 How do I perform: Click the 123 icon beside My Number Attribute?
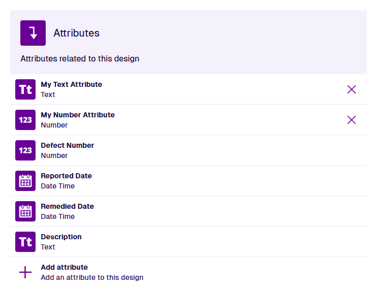[x=25, y=120]
